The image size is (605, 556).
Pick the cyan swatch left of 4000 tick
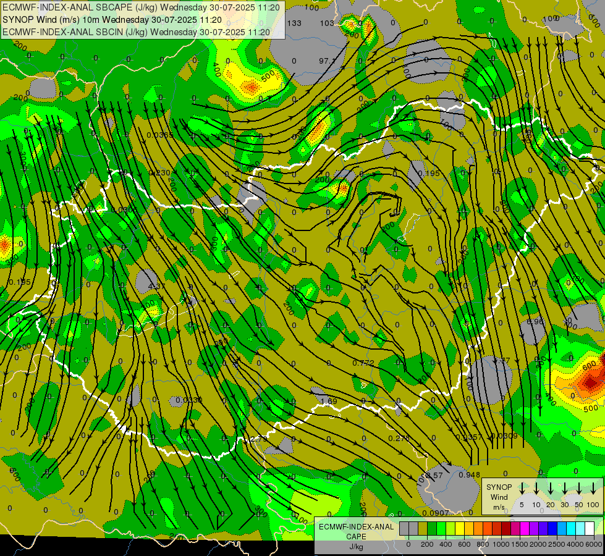click(x=570, y=528)
